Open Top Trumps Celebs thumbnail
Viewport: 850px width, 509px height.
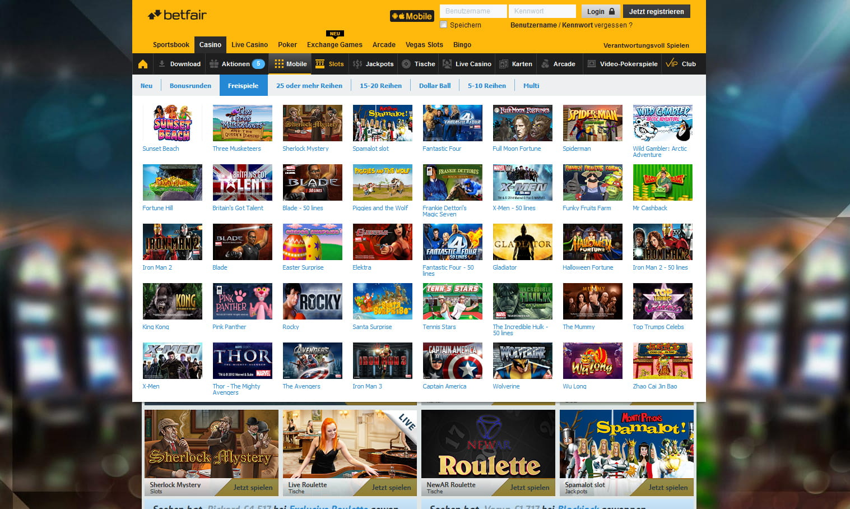tap(663, 301)
